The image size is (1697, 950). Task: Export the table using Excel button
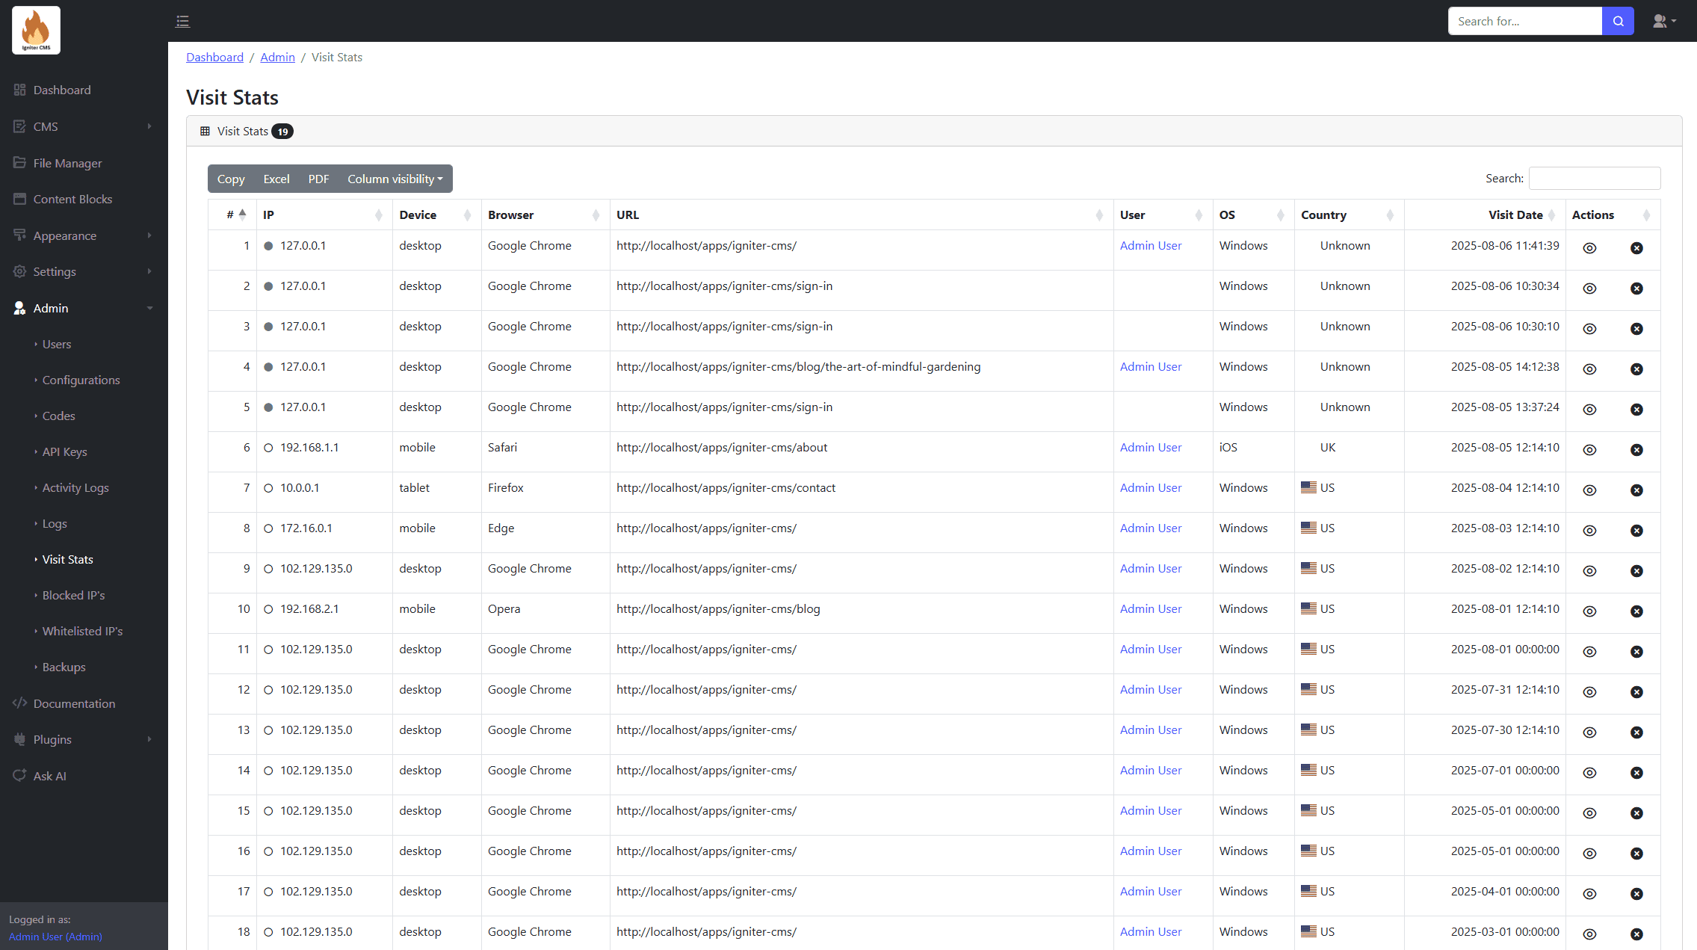pos(276,179)
